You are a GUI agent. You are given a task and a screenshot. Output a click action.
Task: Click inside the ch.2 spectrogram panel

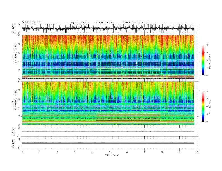(x=108, y=103)
